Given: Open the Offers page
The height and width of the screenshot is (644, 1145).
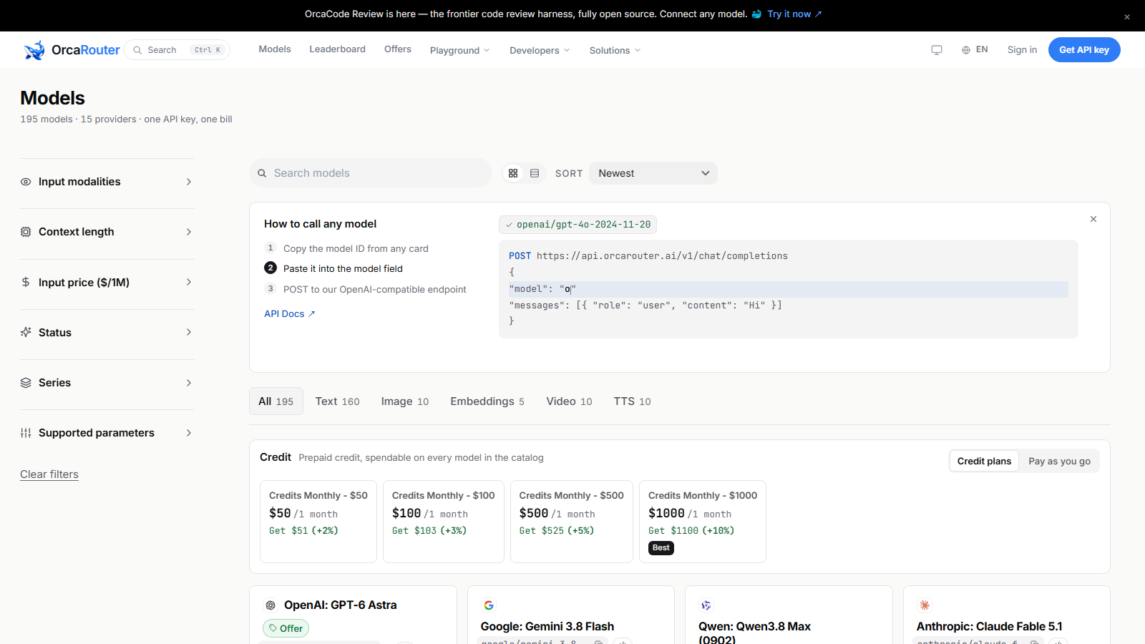Looking at the screenshot, I should pos(398,49).
